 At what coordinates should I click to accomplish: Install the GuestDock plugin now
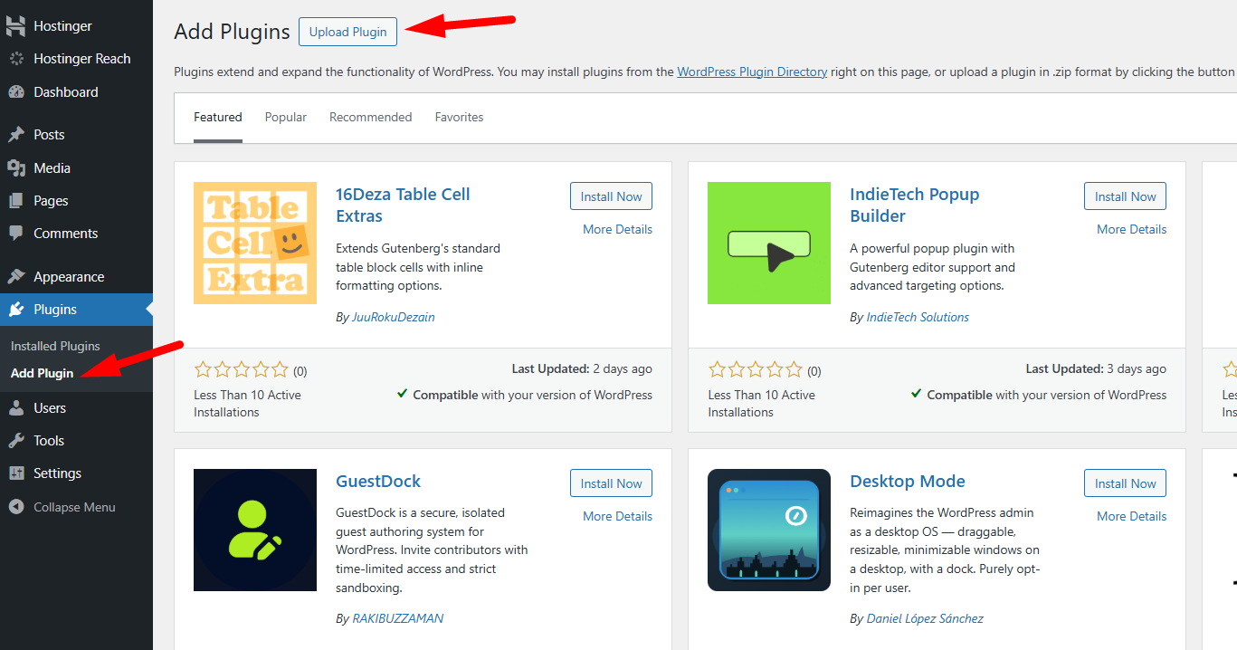pos(611,483)
